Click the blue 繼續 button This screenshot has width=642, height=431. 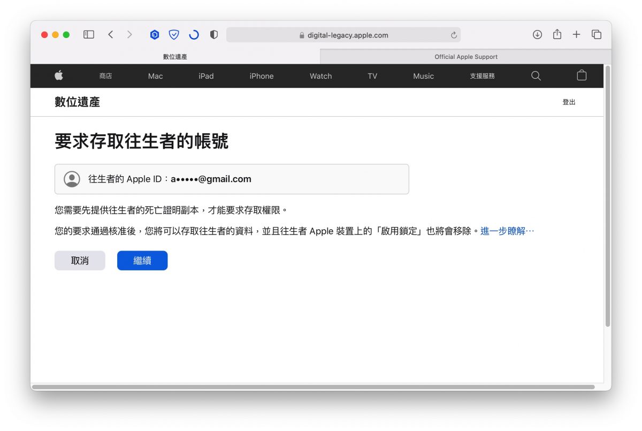142,261
